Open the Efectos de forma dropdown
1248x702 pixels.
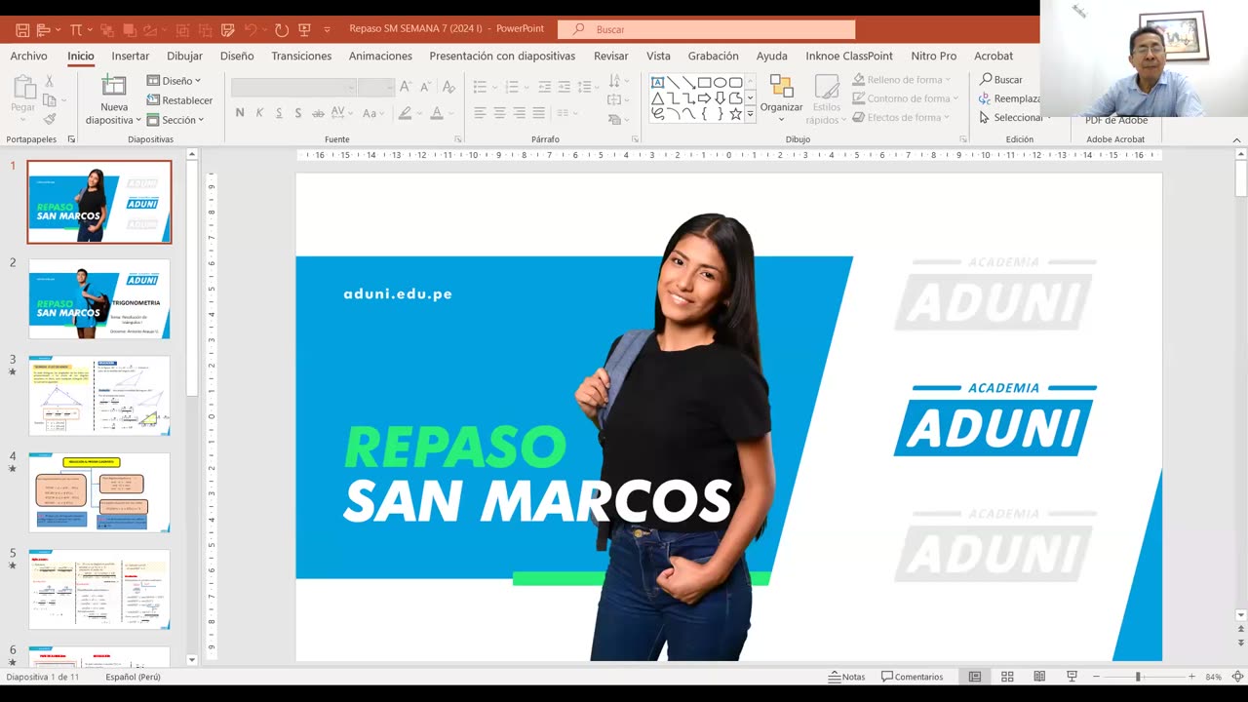(902, 117)
